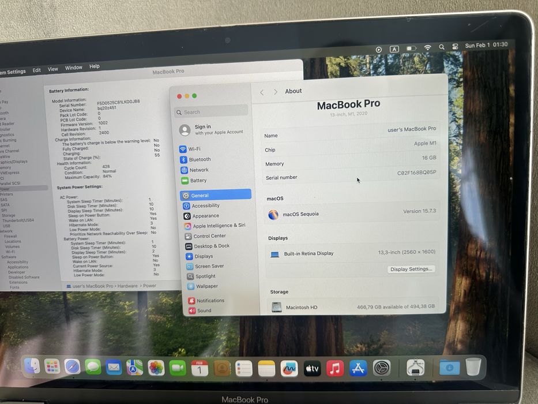Click the serial number 'C02F168BQ05P'
The height and width of the screenshot is (404, 538).
click(416, 173)
